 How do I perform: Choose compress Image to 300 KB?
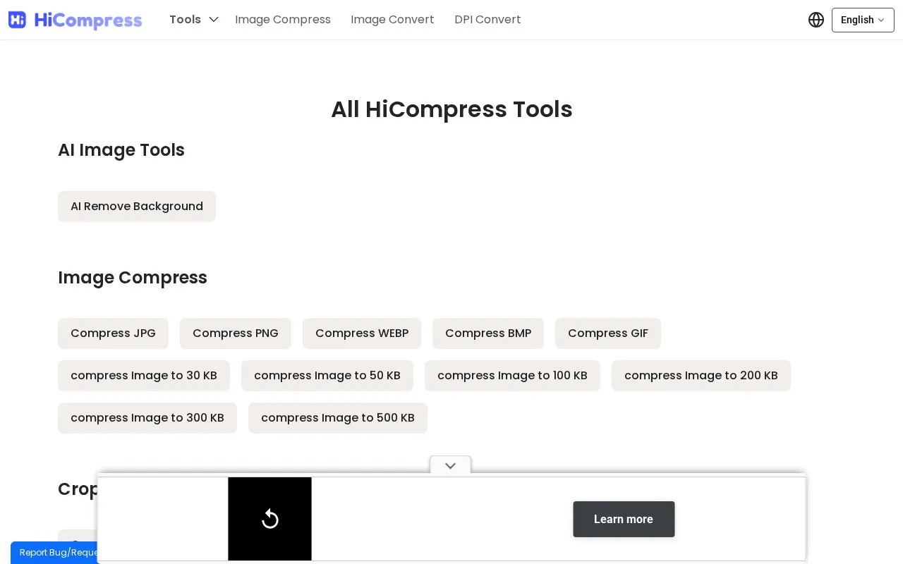pyautogui.click(x=147, y=418)
